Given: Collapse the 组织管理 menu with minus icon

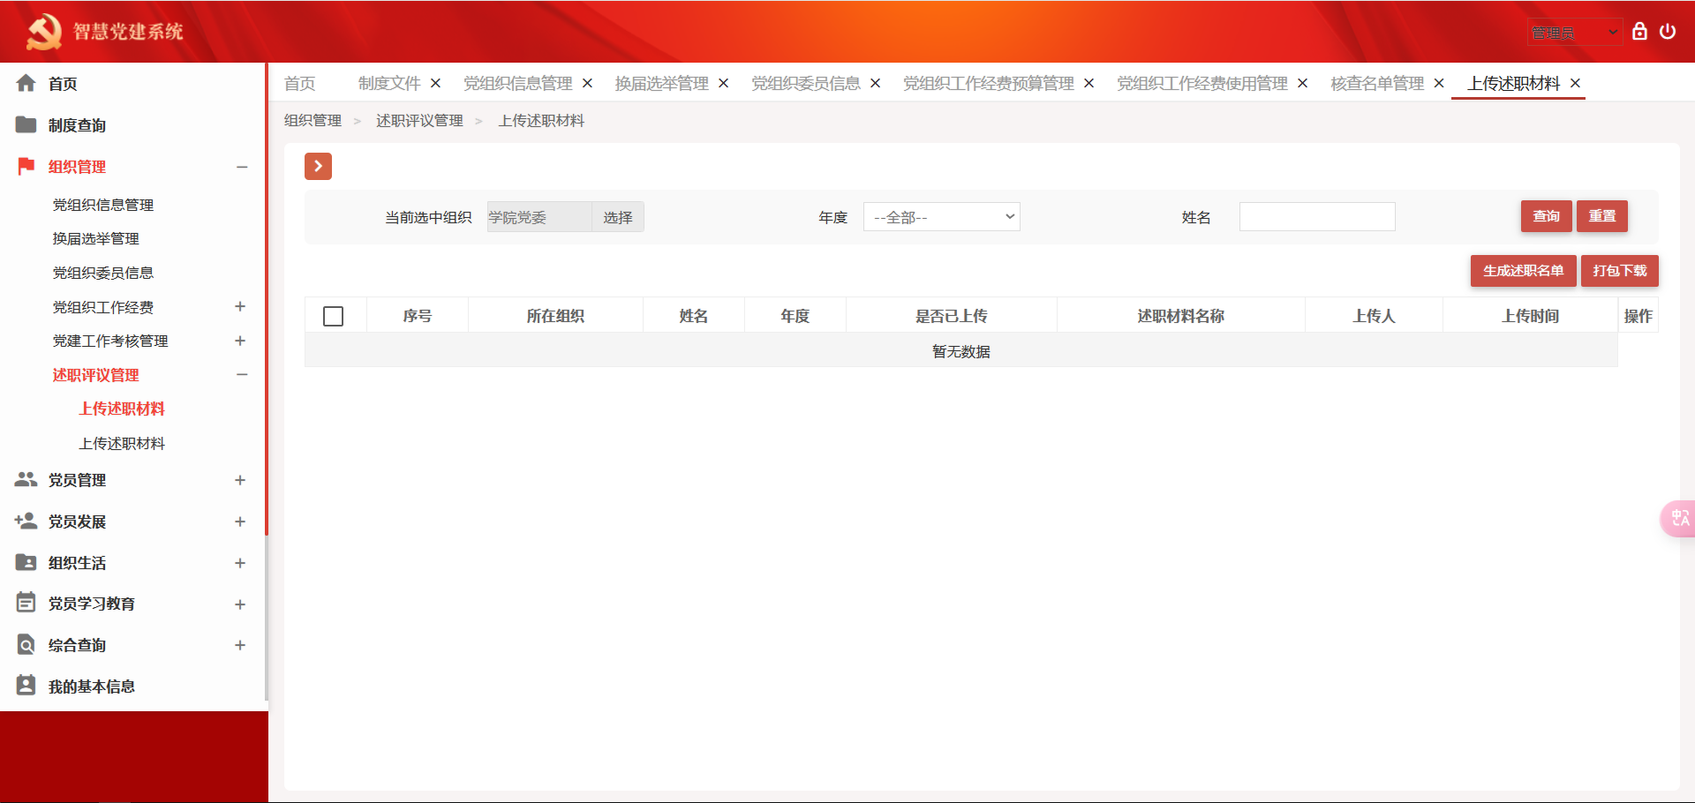Looking at the screenshot, I should (242, 167).
